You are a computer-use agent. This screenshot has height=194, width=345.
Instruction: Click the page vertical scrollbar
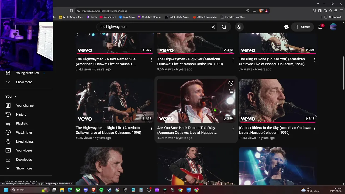[x=343, y=73]
